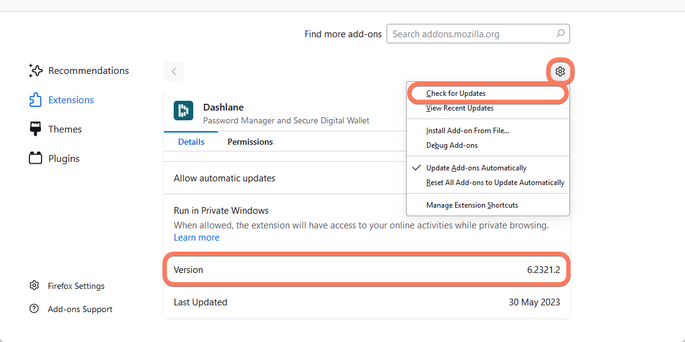
Task: Click the Allow automatic updates label
Action: (224, 178)
